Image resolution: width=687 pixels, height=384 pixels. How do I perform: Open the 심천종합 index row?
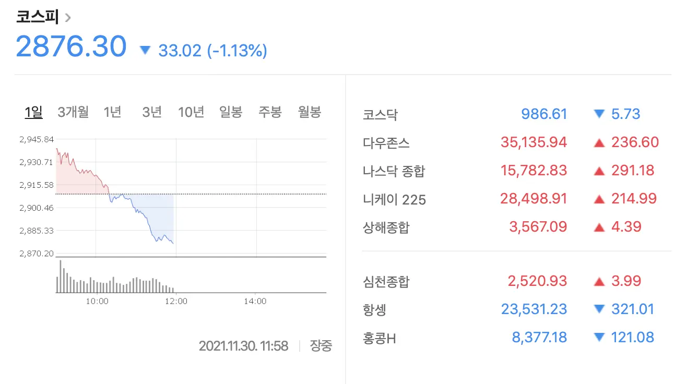(511, 281)
